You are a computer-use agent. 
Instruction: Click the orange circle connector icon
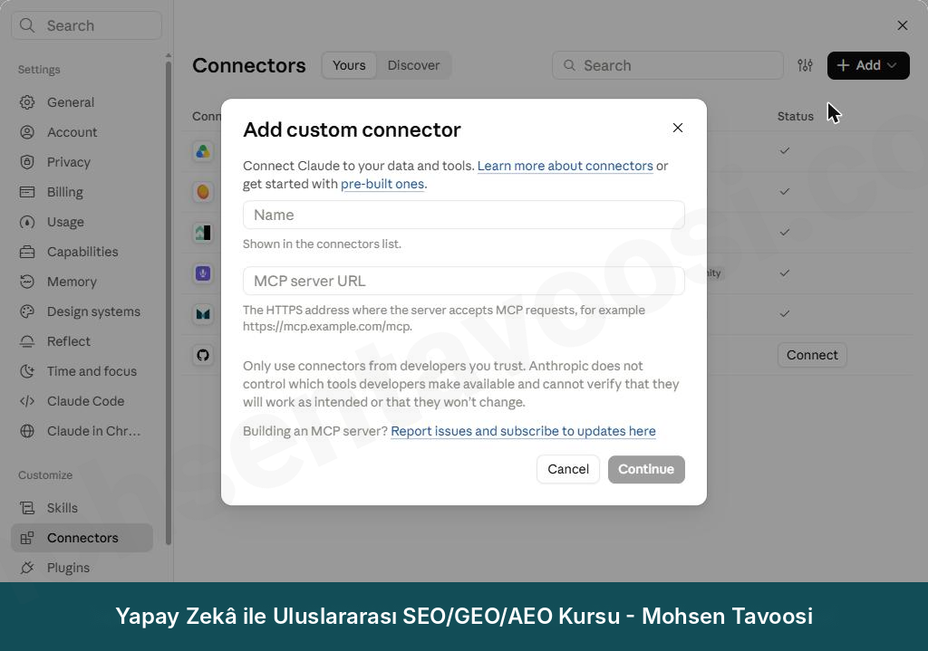(203, 192)
